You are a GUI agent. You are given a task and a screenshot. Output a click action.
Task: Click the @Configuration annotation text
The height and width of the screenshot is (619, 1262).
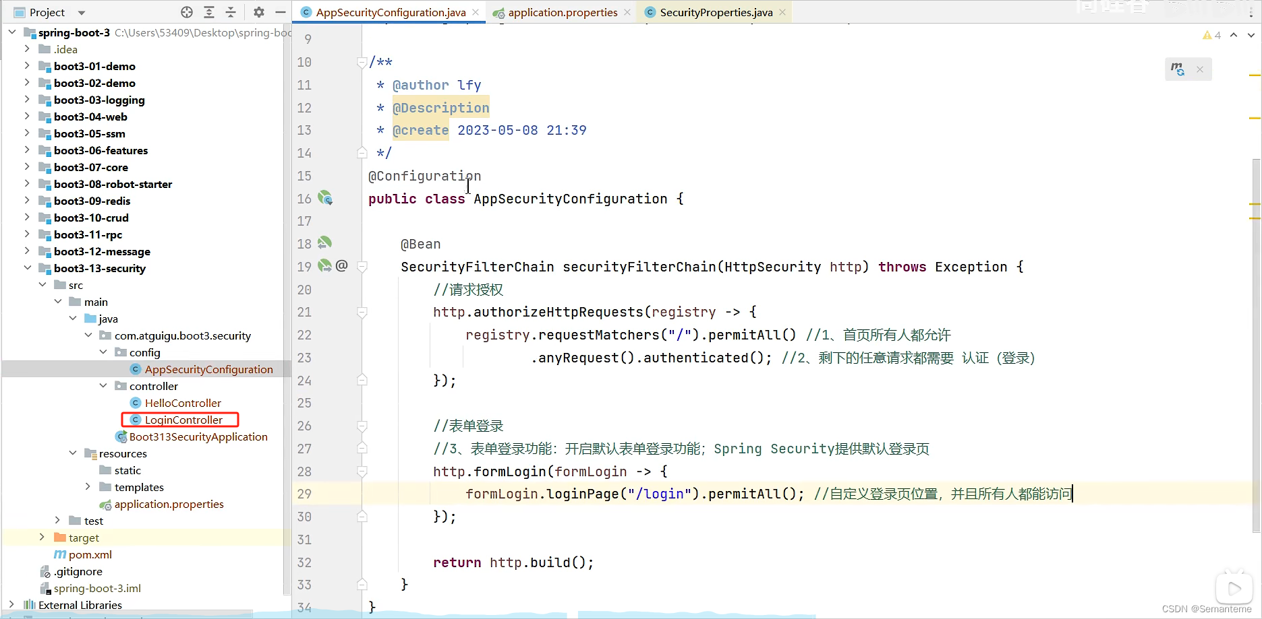click(x=424, y=176)
